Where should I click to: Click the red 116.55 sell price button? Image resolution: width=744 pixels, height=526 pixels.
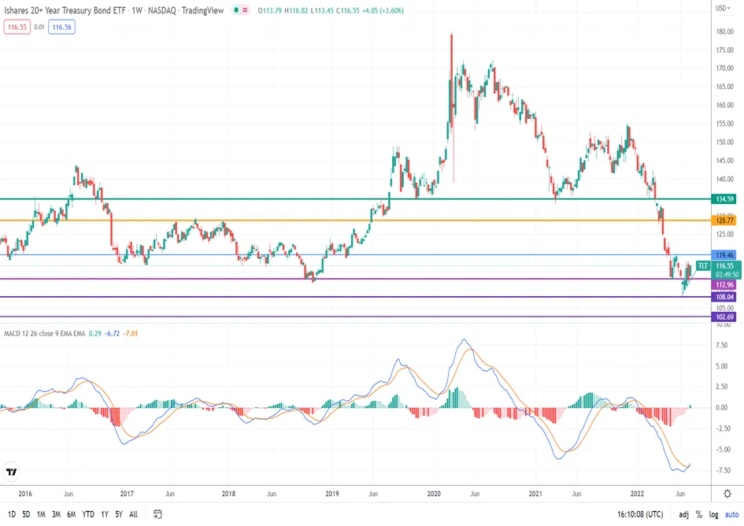click(x=17, y=27)
